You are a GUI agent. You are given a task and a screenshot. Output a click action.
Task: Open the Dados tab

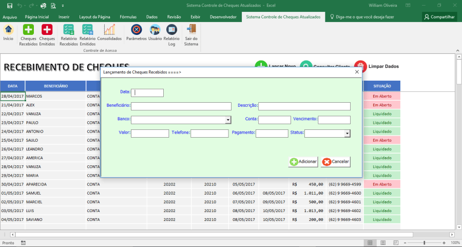[x=152, y=17]
